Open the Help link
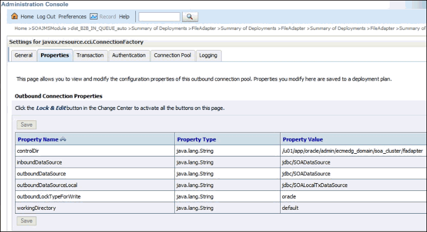The width and height of the screenshot is (427, 232). pyautogui.click(x=124, y=17)
